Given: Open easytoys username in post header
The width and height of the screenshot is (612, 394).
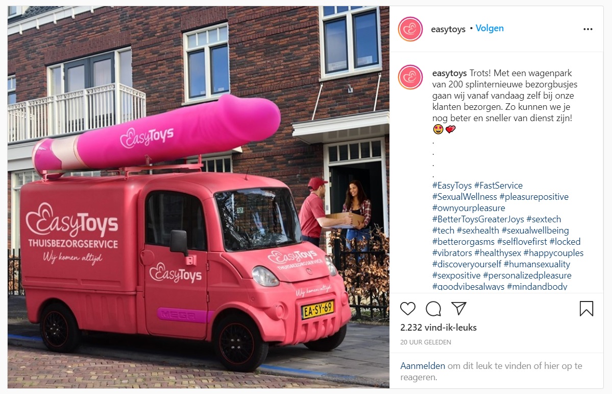Looking at the screenshot, I should point(448,29).
